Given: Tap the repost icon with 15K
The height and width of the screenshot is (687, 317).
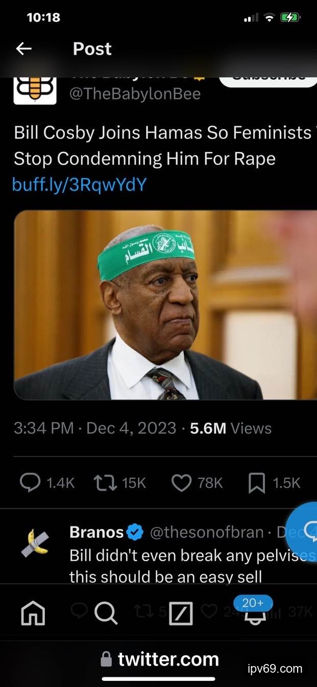Looking at the screenshot, I should tap(104, 482).
